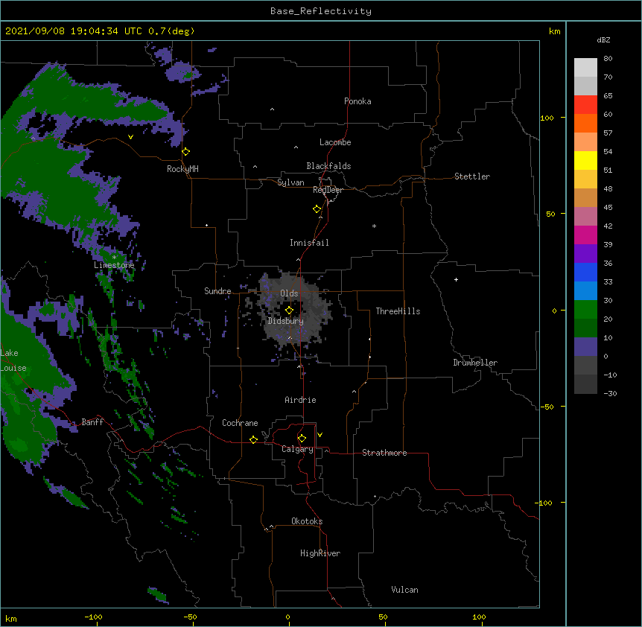The image size is (642, 627).
Task: Click the asterisk marker above Limestone
Action: 114,258
